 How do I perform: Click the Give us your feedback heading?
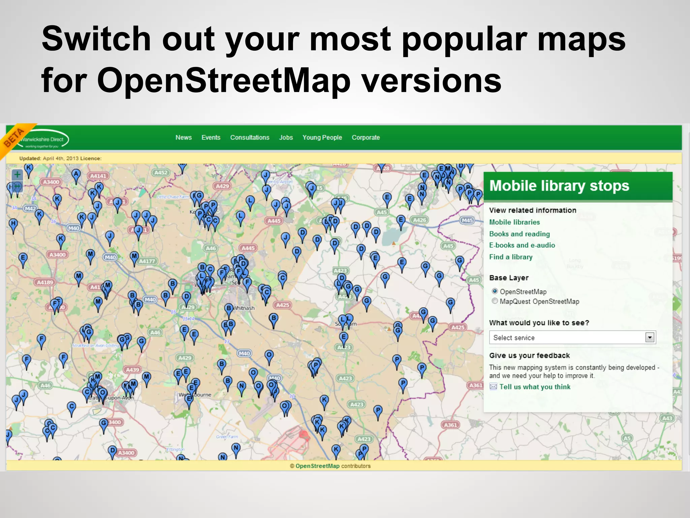pyautogui.click(x=529, y=355)
